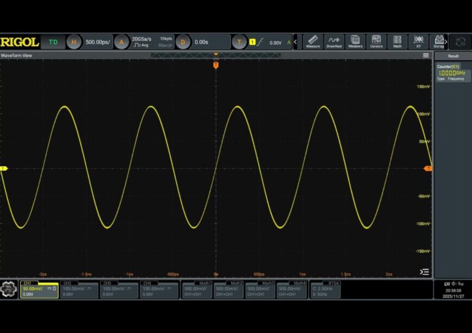Click the round H horizontal settings icon
The width and height of the screenshot is (472, 333).
(x=74, y=42)
